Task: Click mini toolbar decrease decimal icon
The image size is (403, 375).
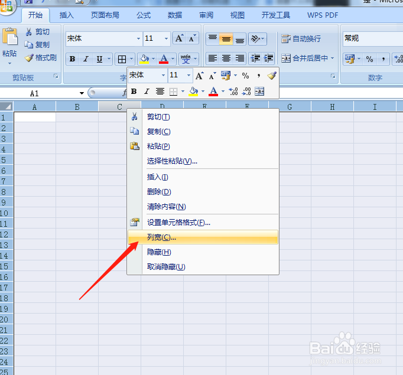Action: (246, 92)
